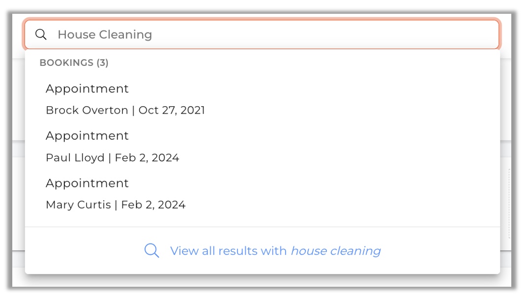Click Feb 2, 2024 date beside Mary Curtis

point(153,205)
